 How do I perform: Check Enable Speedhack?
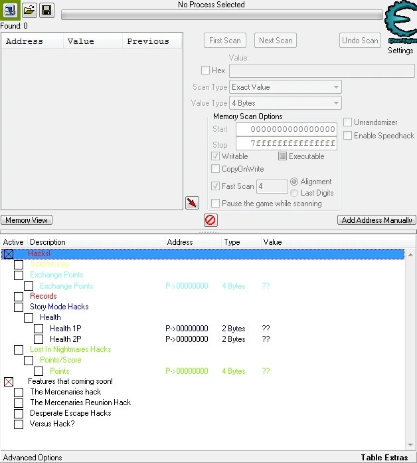(x=348, y=136)
